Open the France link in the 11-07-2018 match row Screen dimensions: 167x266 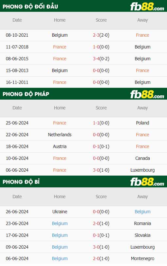60,47
